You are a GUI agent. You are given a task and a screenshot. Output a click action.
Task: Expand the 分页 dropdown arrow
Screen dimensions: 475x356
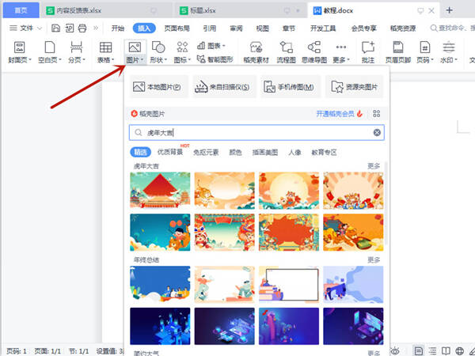point(84,60)
